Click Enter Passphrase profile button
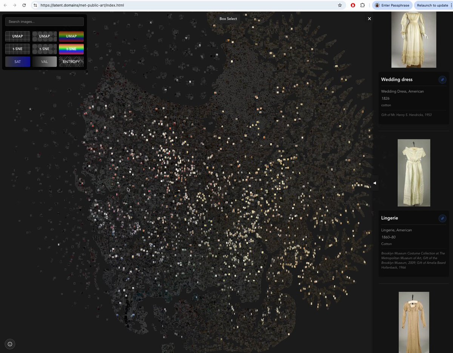Screen dimensions: 453x353 click(392, 5)
